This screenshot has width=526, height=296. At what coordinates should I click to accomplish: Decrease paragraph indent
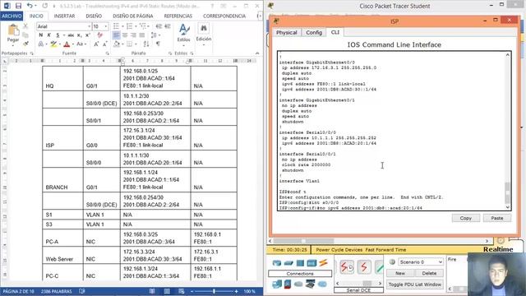pyautogui.click(x=159, y=26)
